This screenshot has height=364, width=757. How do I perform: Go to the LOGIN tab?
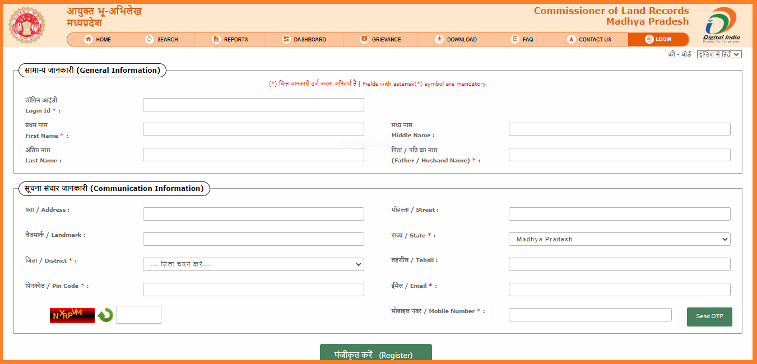pyautogui.click(x=658, y=39)
